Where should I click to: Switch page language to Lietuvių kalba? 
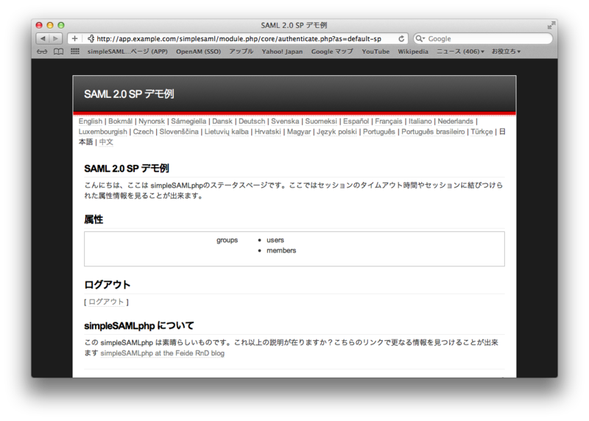tap(227, 132)
